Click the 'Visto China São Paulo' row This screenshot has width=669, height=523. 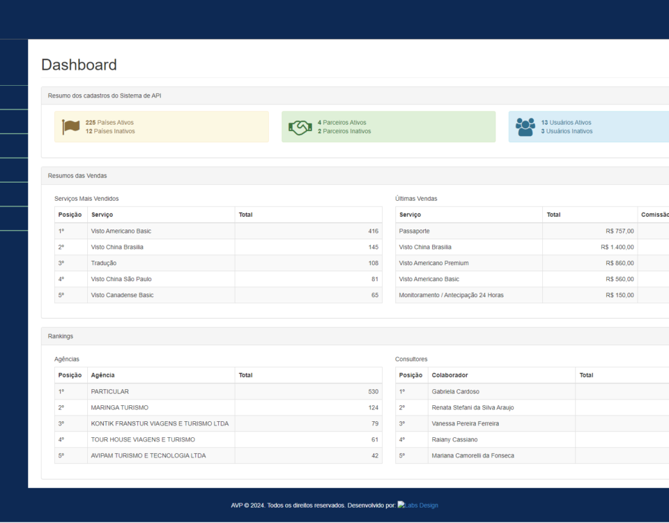pos(218,279)
